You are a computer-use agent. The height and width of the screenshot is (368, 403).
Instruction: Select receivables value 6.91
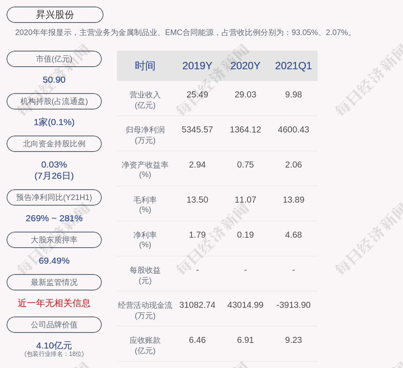pos(245,340)
